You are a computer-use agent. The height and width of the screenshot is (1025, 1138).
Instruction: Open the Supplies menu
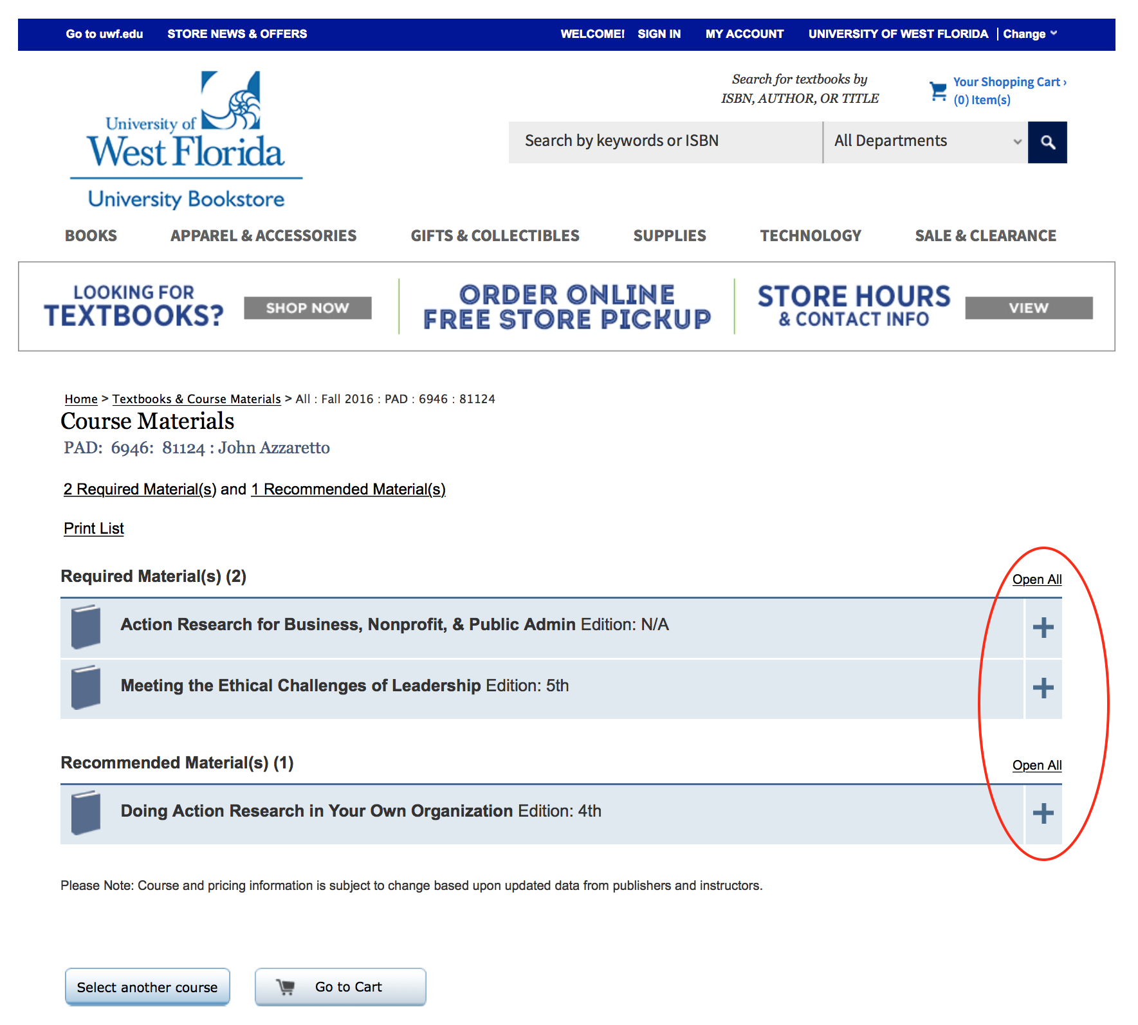[669, 235]
